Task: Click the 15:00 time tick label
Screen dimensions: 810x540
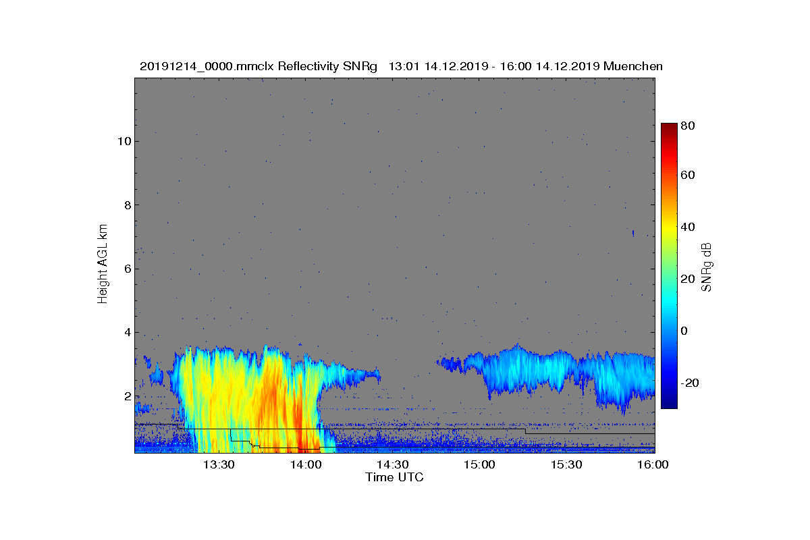Action: click(x=479, y=464)
